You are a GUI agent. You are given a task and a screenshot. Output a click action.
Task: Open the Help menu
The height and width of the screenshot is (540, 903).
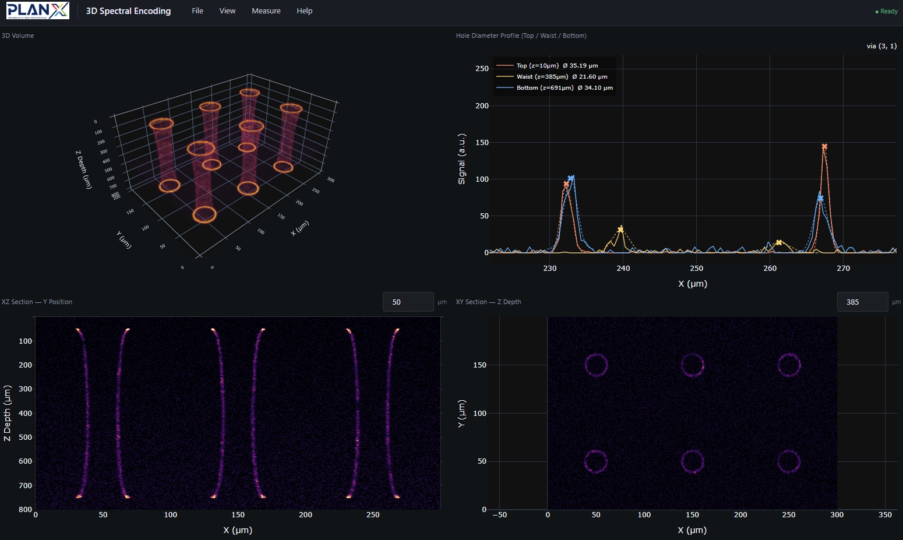click(x=305, y=11)
